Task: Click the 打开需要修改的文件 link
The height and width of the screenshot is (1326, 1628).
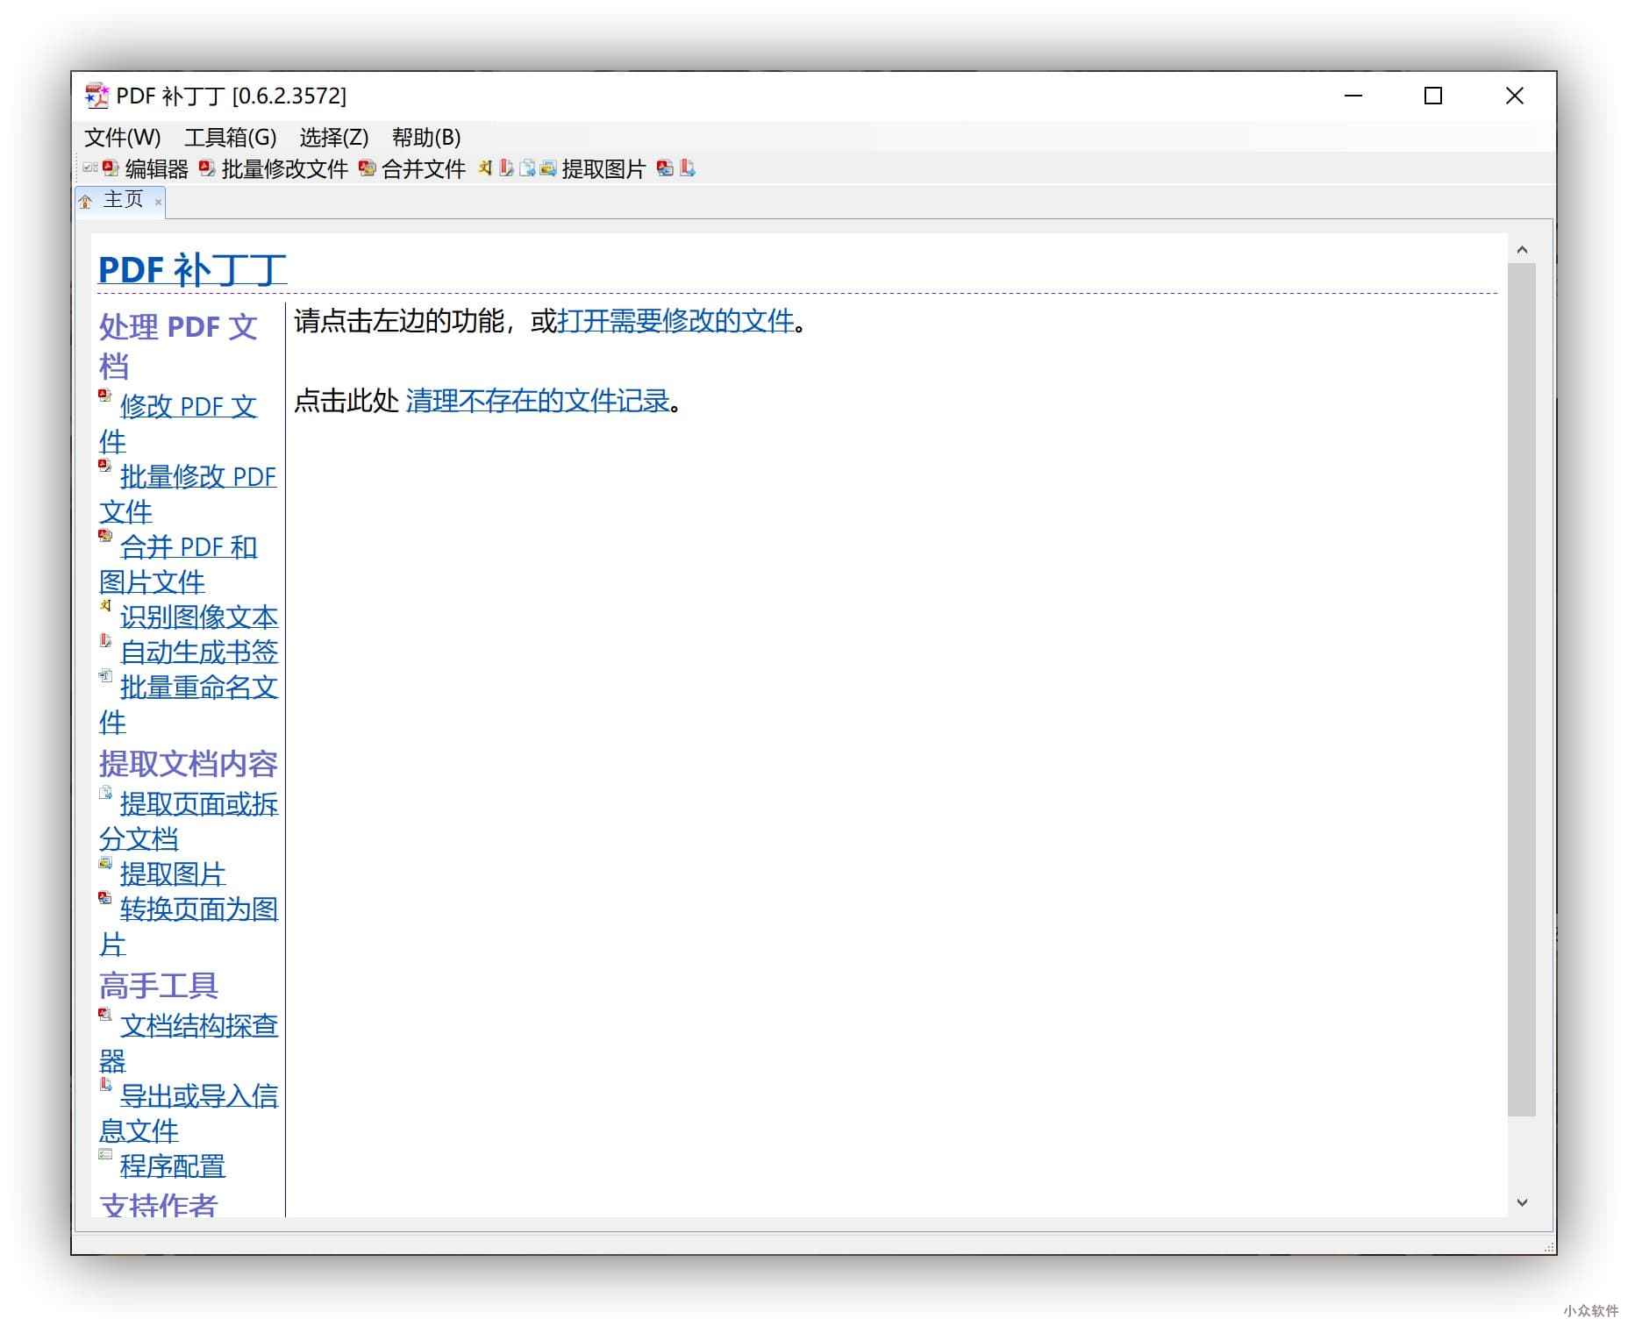Action: 675,321
